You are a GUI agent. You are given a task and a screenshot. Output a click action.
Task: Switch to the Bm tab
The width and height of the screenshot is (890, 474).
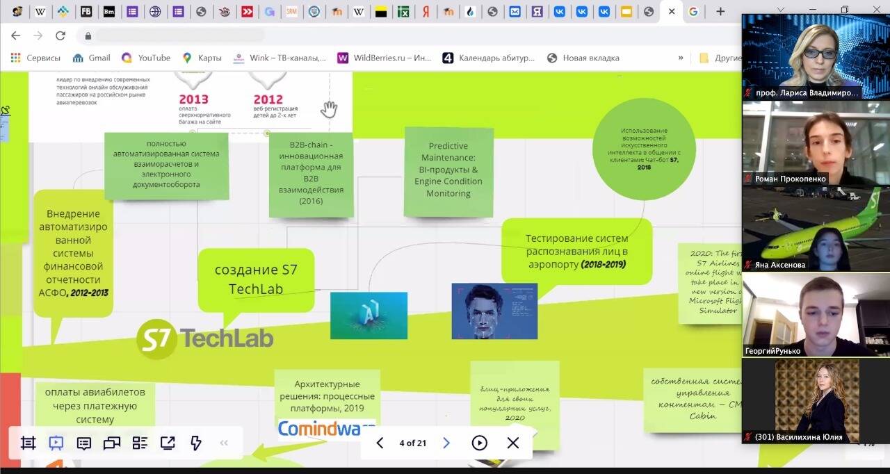tap(108, 11)
